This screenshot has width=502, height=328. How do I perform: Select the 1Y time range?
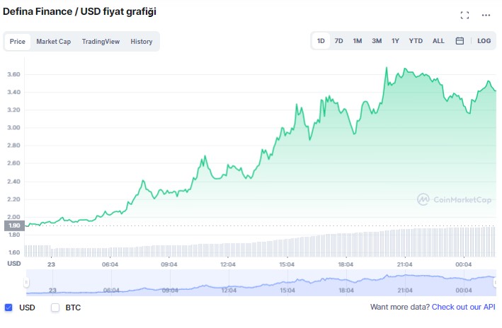click(395, 41)
